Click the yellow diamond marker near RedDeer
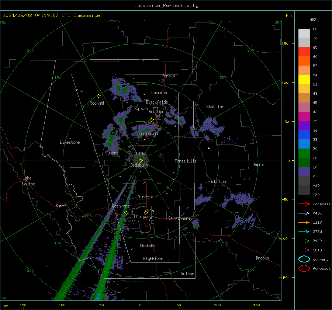Screen dimensions: 332x310 coord(152,120)
